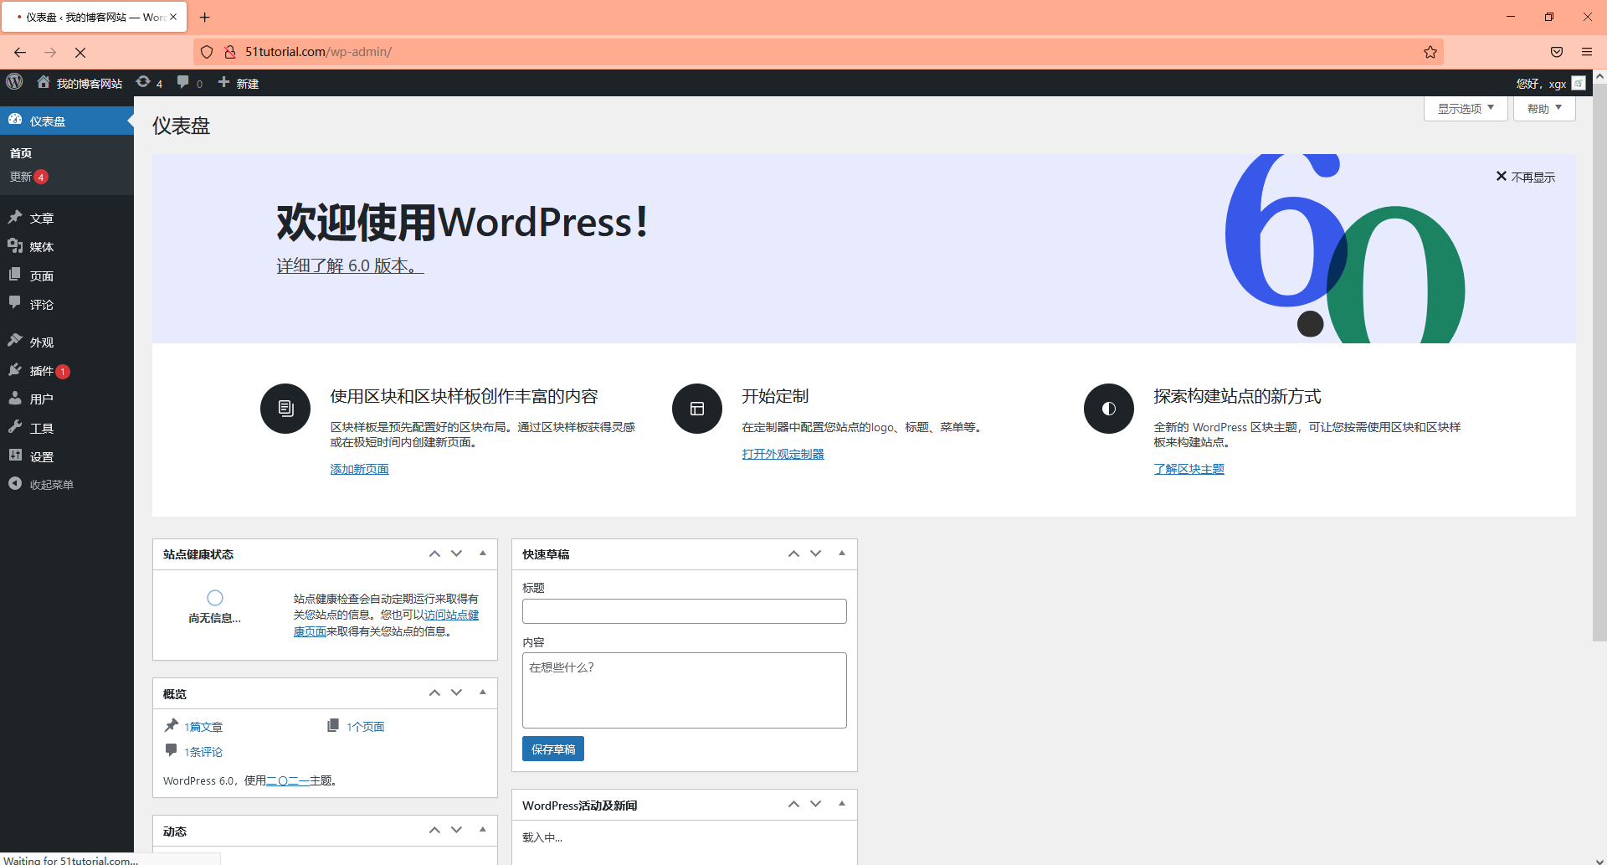Collapse 概览 panel

[x=483, y=693]
